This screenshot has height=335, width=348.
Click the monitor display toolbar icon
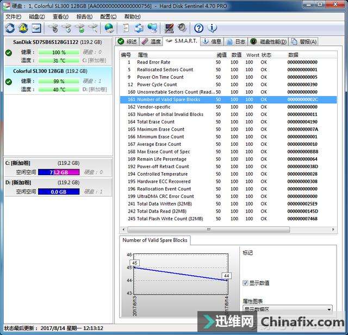coord(169,28)
